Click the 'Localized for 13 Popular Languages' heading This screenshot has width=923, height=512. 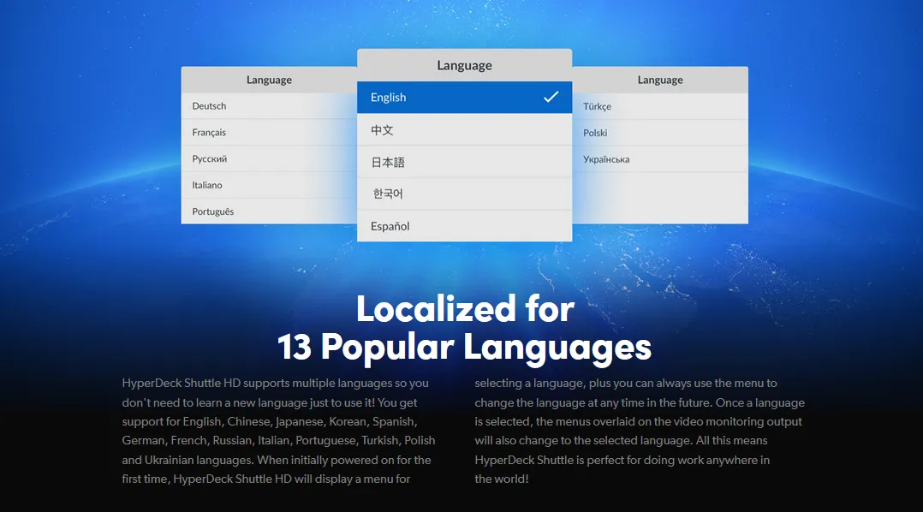click(x=464, y=327)
